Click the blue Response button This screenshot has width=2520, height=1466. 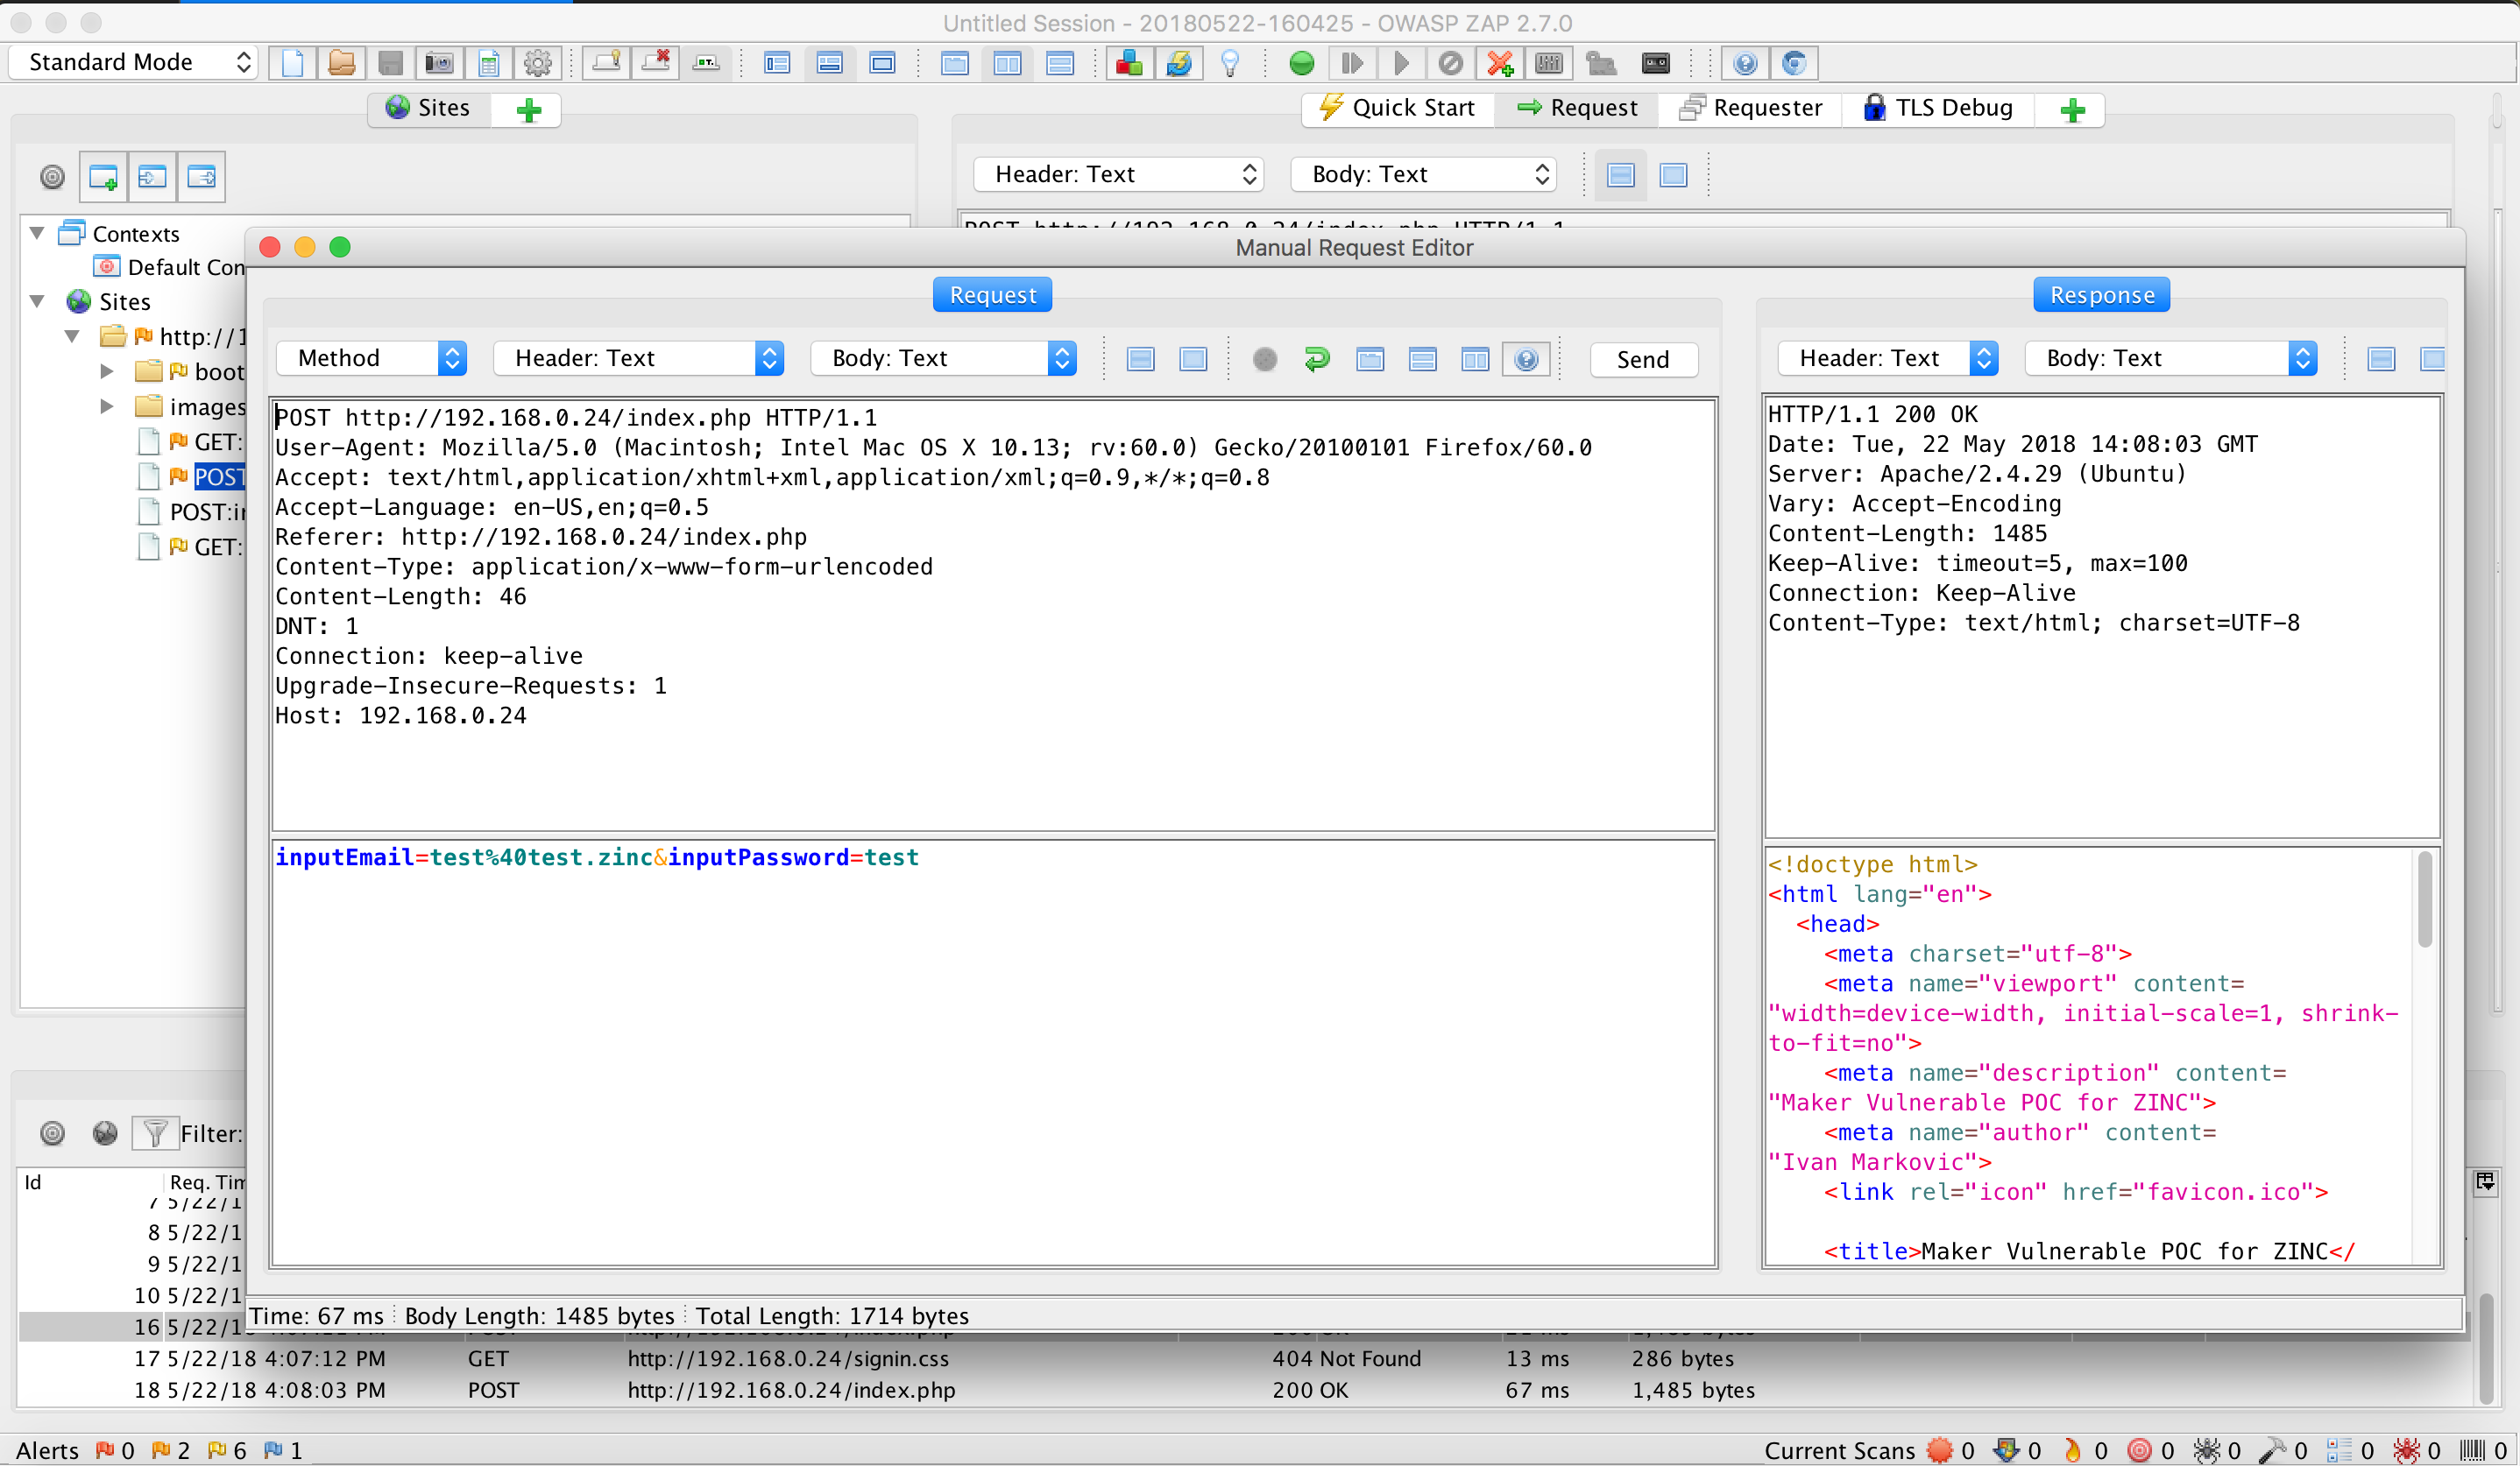click(2101, 295)
